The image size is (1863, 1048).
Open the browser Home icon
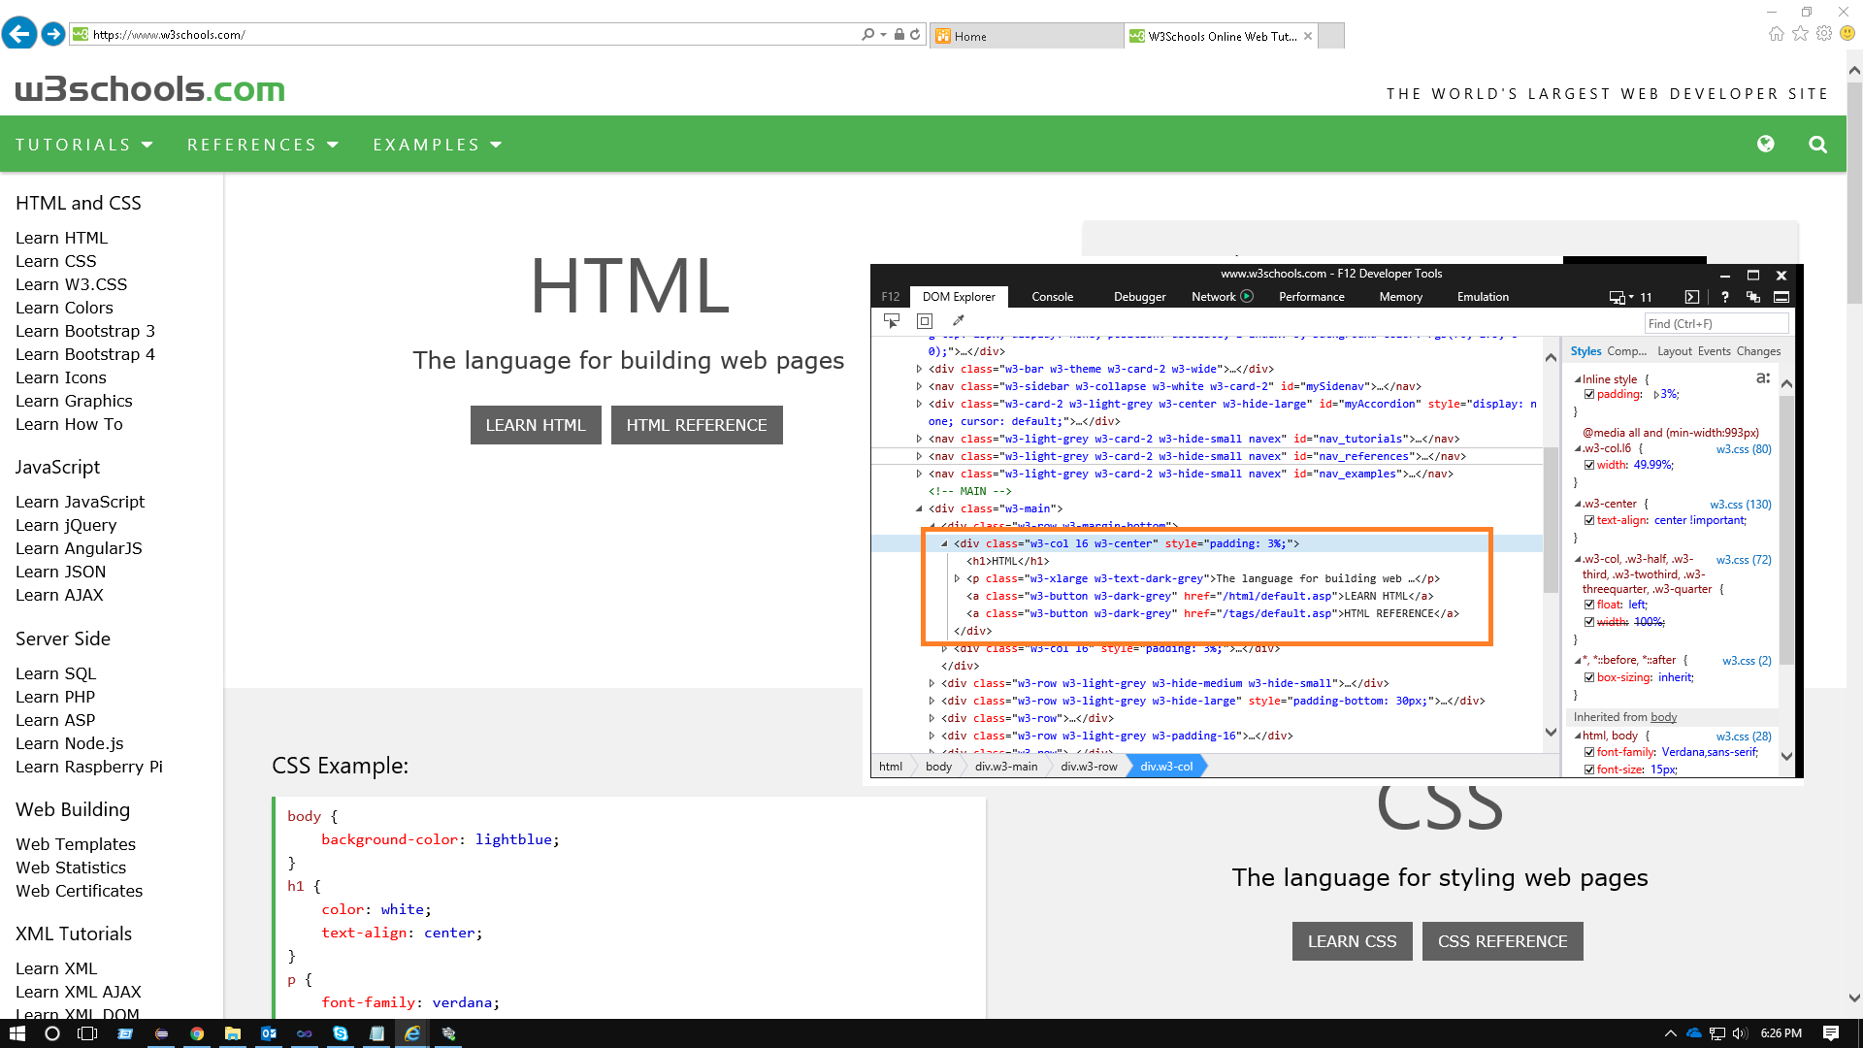1776,34
